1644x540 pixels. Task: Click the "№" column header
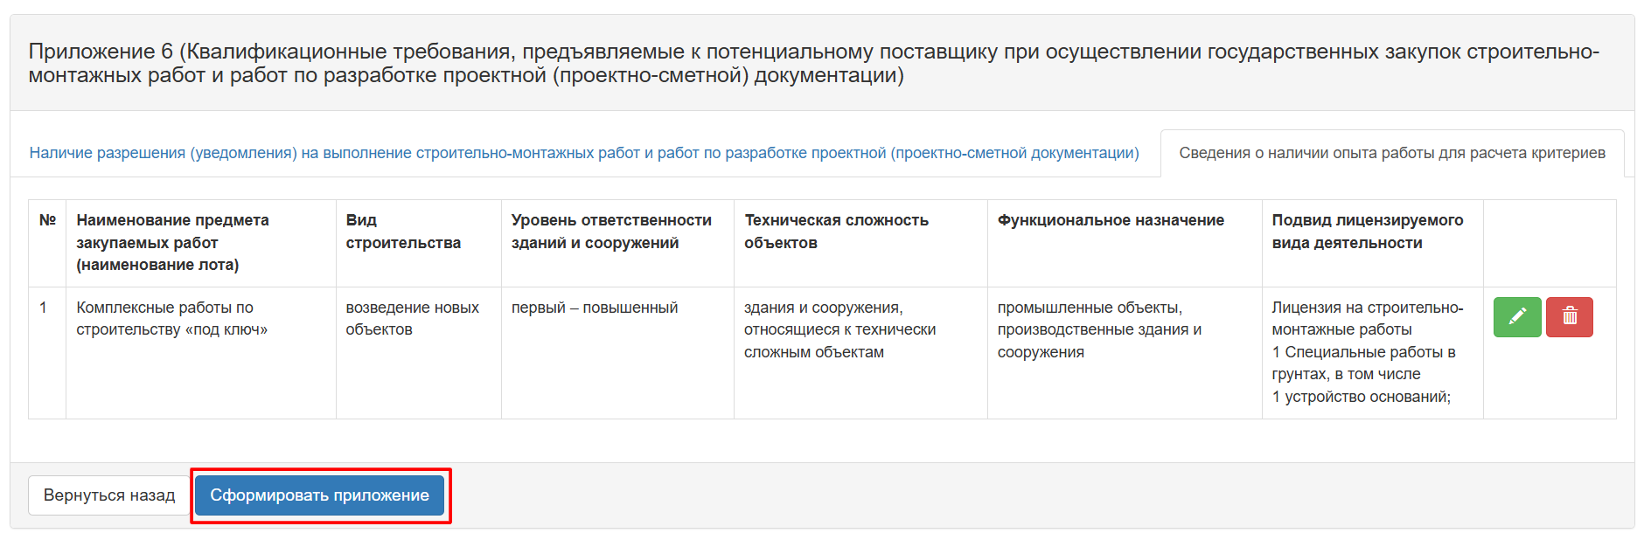click(x=47, y=220)
